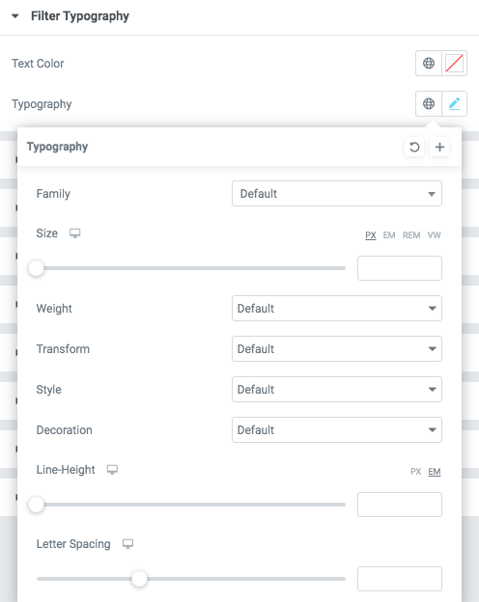
Task: Collapse the Filter Typography section
Action: 15,16
